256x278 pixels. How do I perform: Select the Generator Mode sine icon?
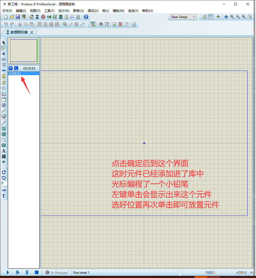pyautogui.click(x=4, y=105)
